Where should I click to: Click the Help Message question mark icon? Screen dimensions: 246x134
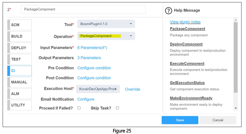[x=168, y=11]
